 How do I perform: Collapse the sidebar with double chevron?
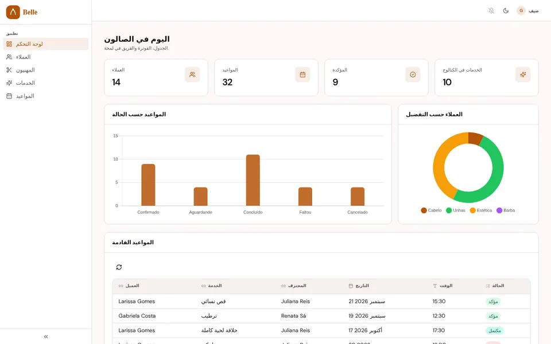46,337
